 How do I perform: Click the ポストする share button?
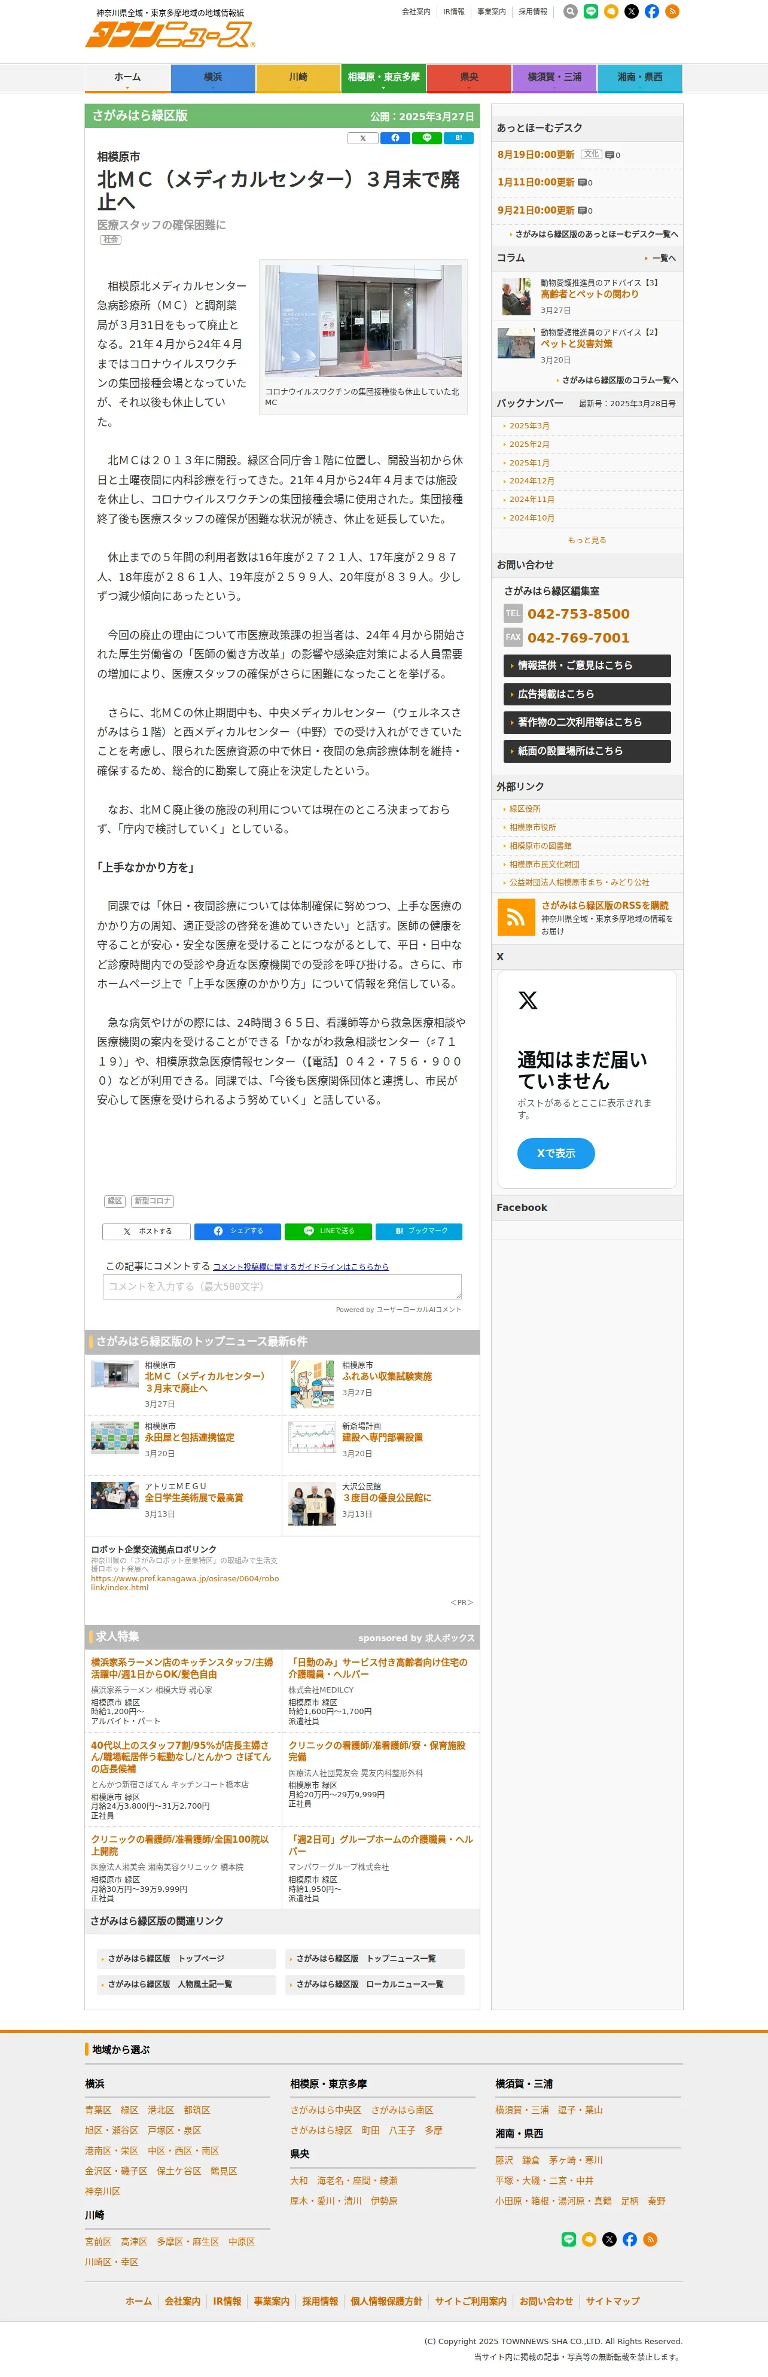(147, 1231)
